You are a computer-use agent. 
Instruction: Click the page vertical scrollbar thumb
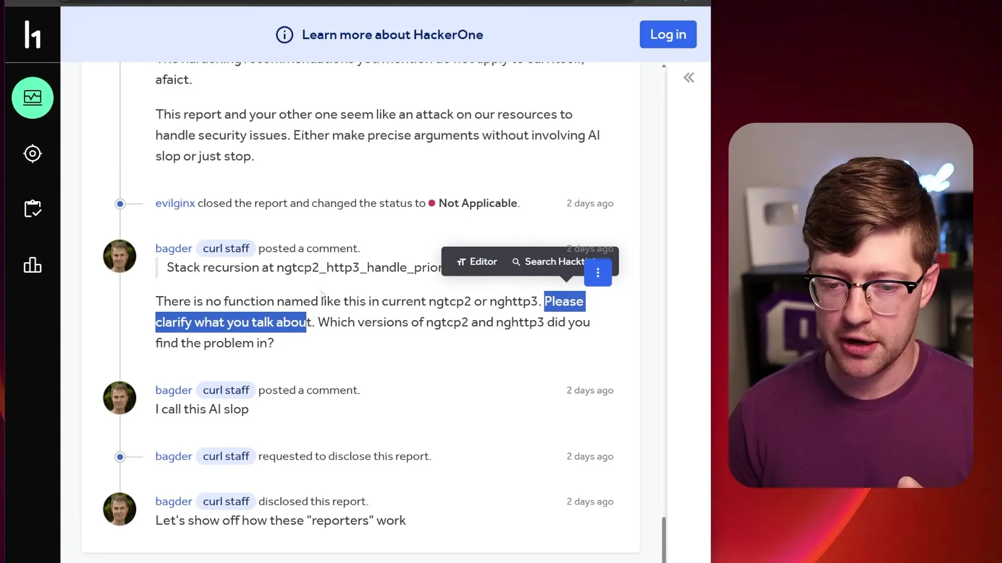[x=664, y=540]
